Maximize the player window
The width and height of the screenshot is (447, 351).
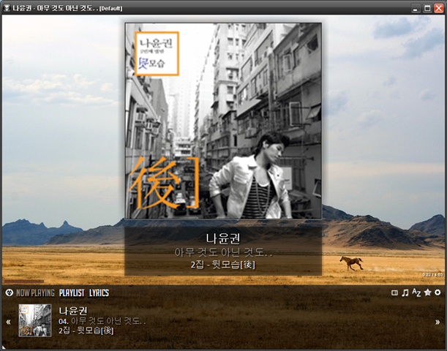427,8
